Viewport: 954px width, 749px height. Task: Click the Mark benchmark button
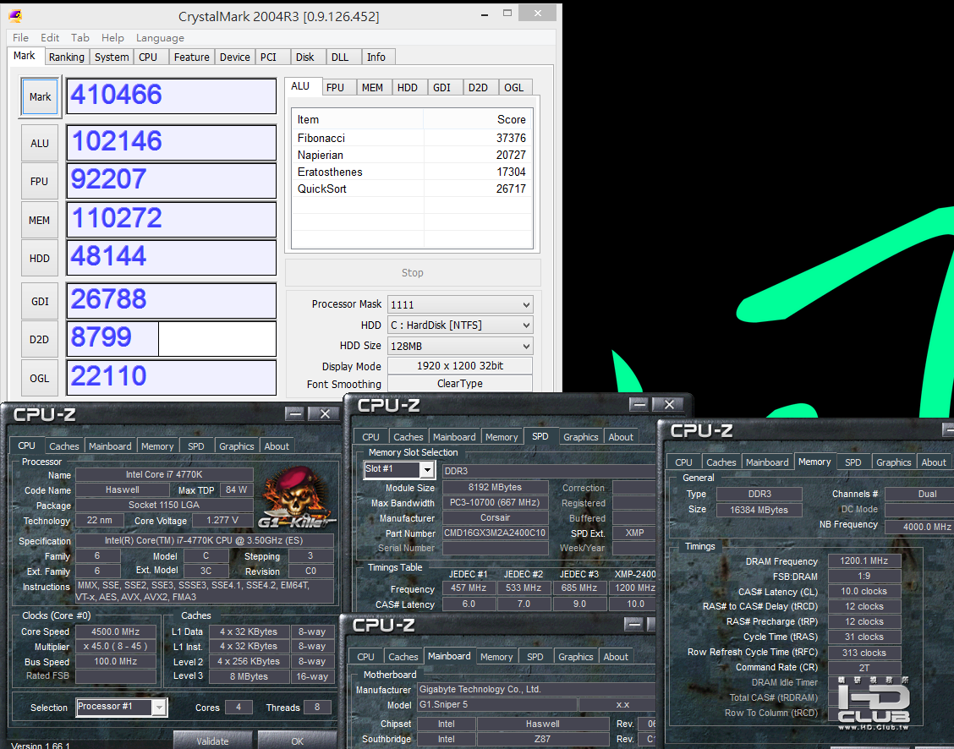pyautogui.click(x=40, y=96)
